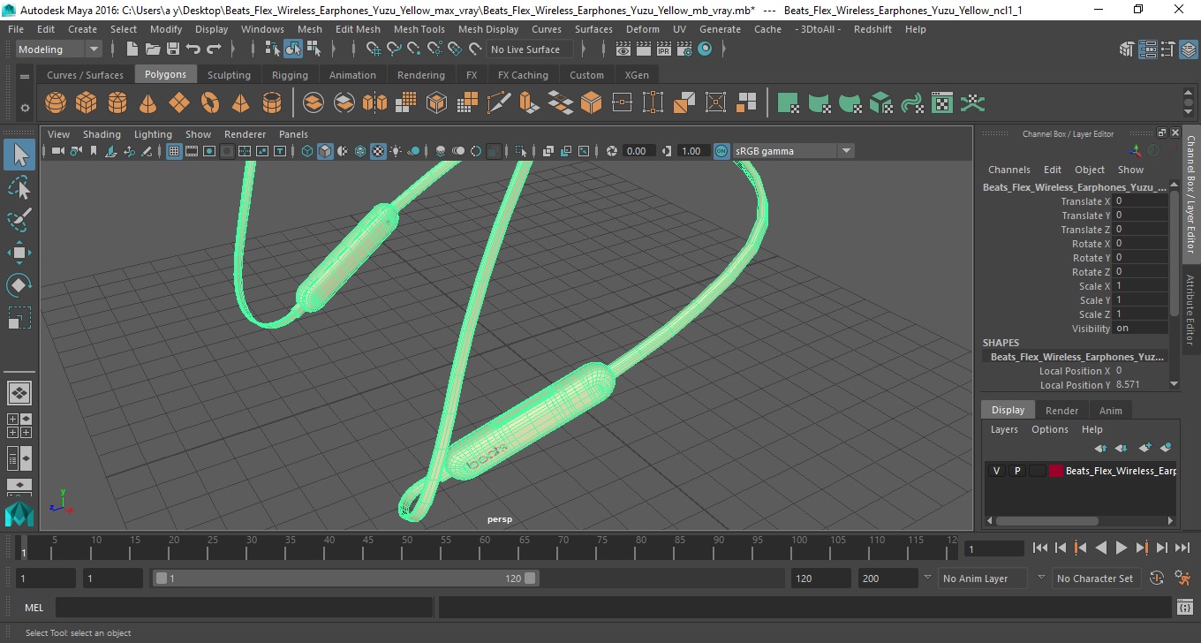The height and width of the screenshot is (643, 1201).
Task: Click the Bridge shelf icon
Action: pyautogui.click(x=561, y=103)
